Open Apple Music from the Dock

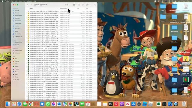point(116,104)
